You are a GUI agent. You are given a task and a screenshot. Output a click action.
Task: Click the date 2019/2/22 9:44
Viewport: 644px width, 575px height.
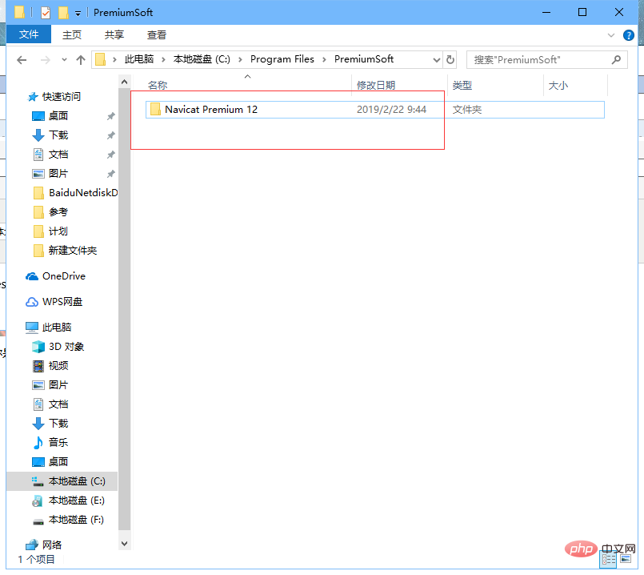pos(391,110)
